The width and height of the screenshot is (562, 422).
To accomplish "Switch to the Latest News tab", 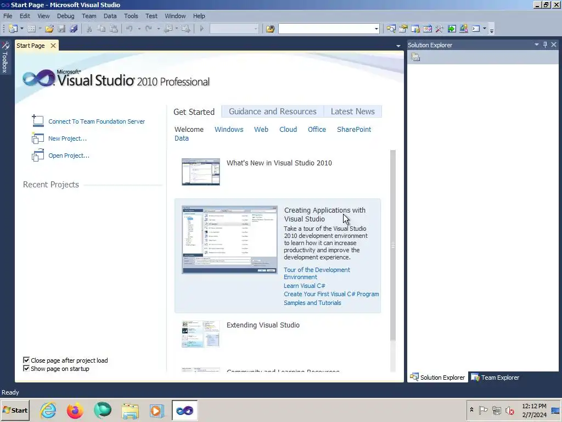I will tap(353, 112).
